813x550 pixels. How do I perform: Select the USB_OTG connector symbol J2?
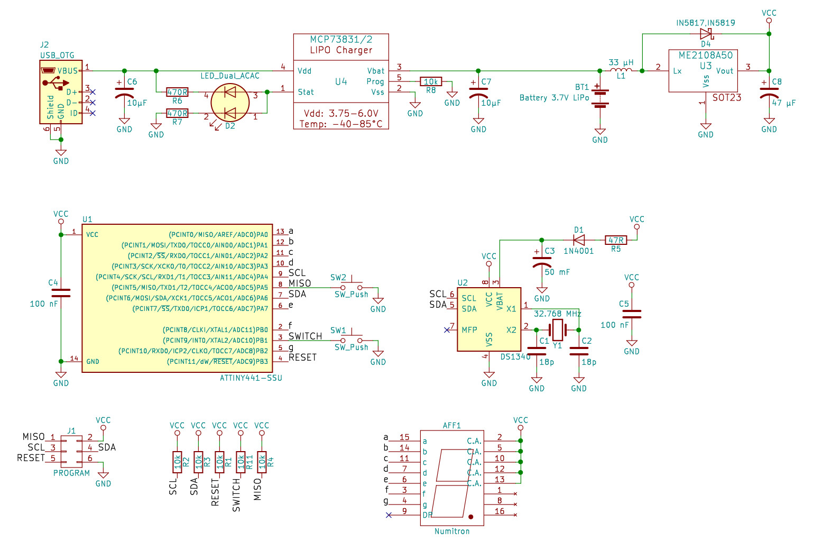[x=60, y=91]
